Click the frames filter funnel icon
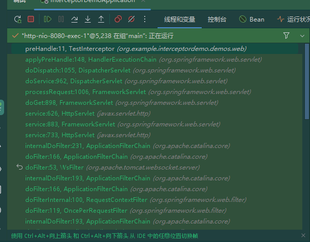310x242 pixels. point(286,35)
